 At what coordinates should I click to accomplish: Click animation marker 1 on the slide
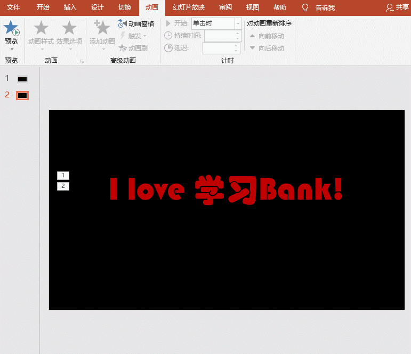63,176
